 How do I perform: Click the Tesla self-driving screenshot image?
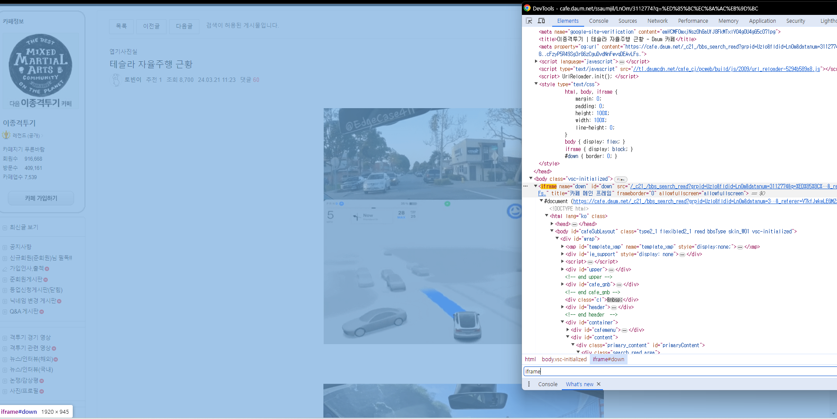coord(422,226)
